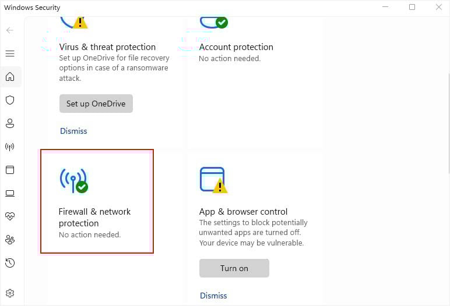Click the back arrow
Viewport: 450px width, 306px height.
[x=10, y=30]
